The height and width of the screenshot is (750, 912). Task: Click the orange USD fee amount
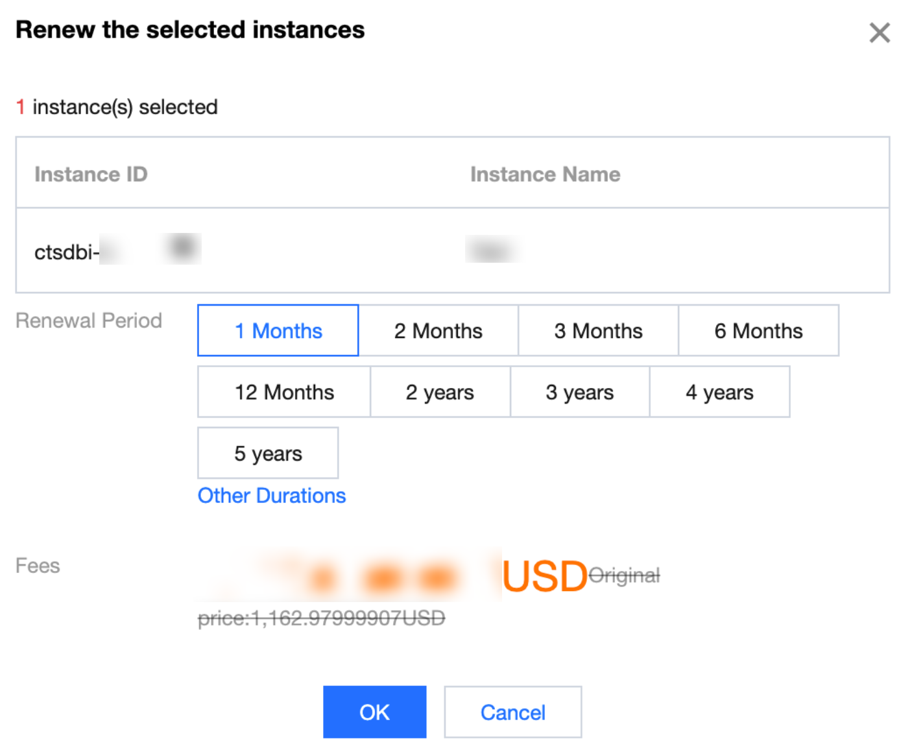(544, 576)
